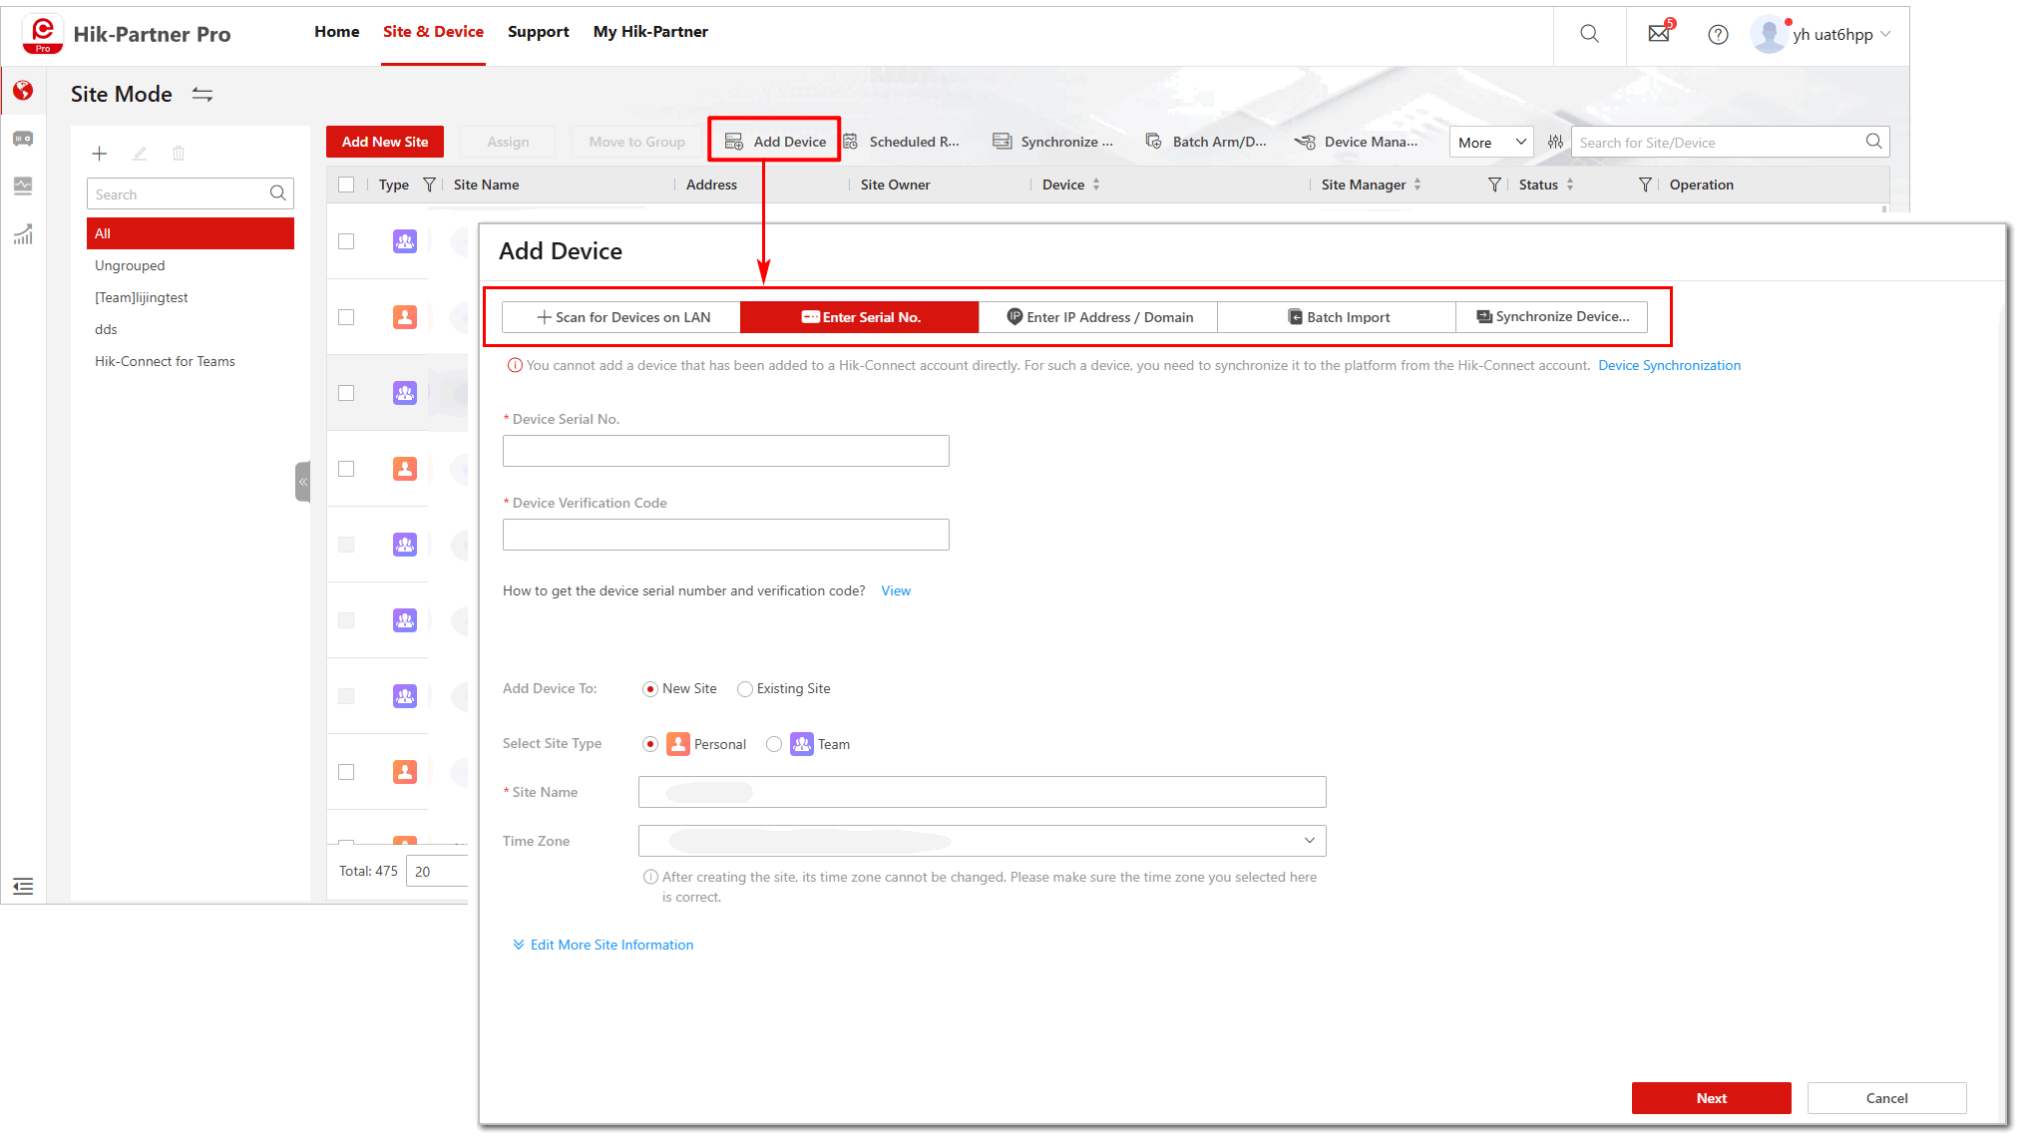Open the Time Zone dropdown

(983, 841)
